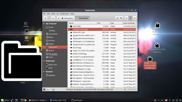Click the micromanic path button

(67, 18)
